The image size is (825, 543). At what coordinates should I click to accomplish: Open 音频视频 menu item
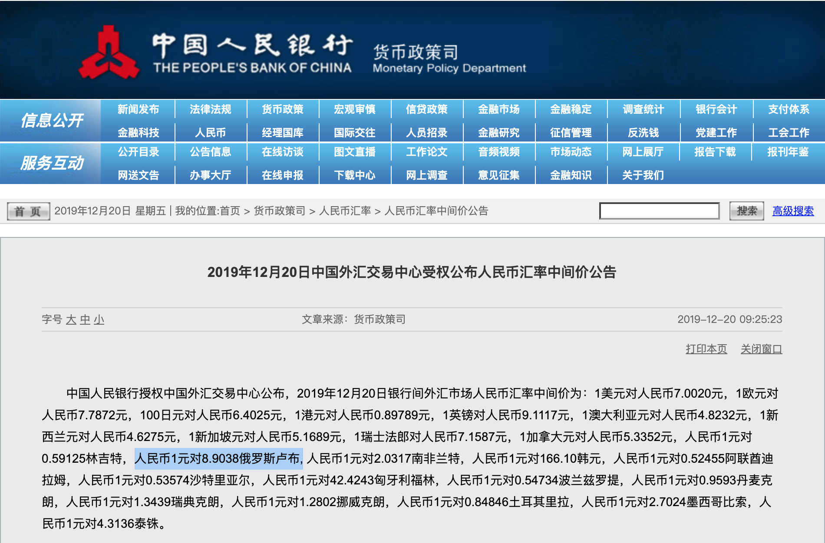498,152
